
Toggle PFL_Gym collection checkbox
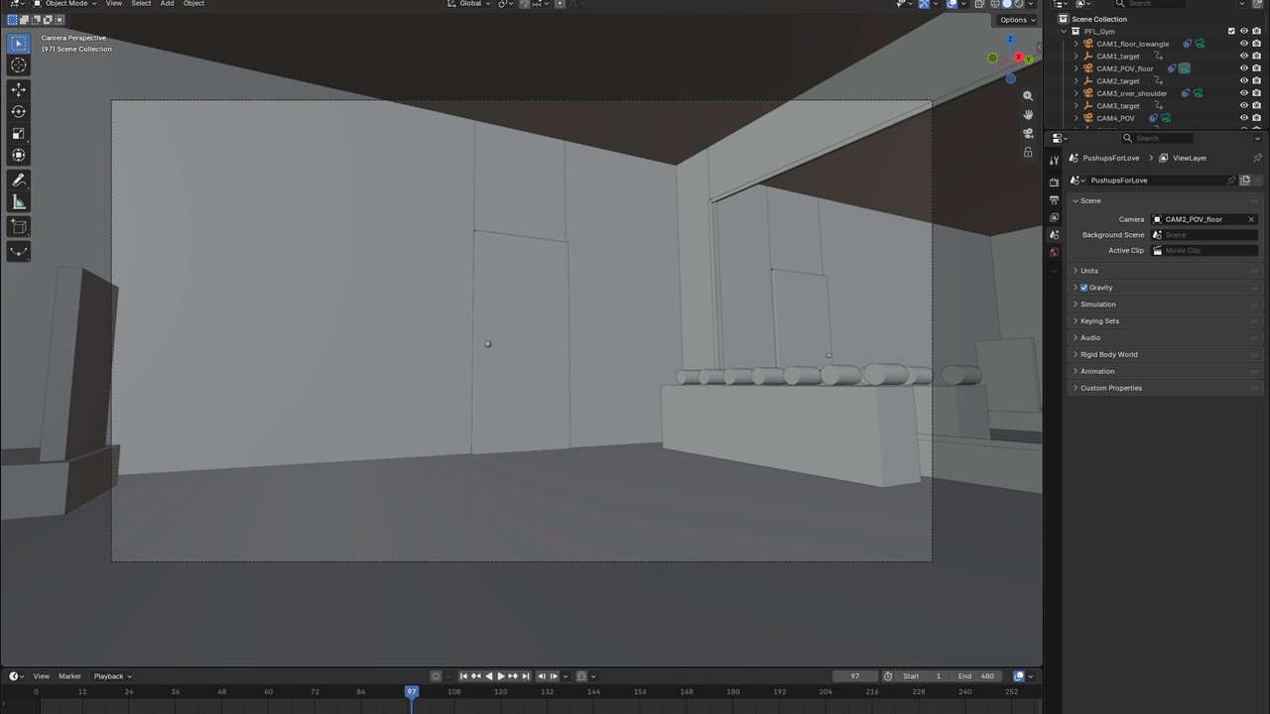(x=1231, y=32)
